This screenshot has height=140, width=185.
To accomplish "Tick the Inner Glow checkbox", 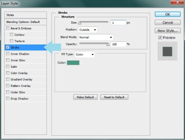I will point(8,60).
